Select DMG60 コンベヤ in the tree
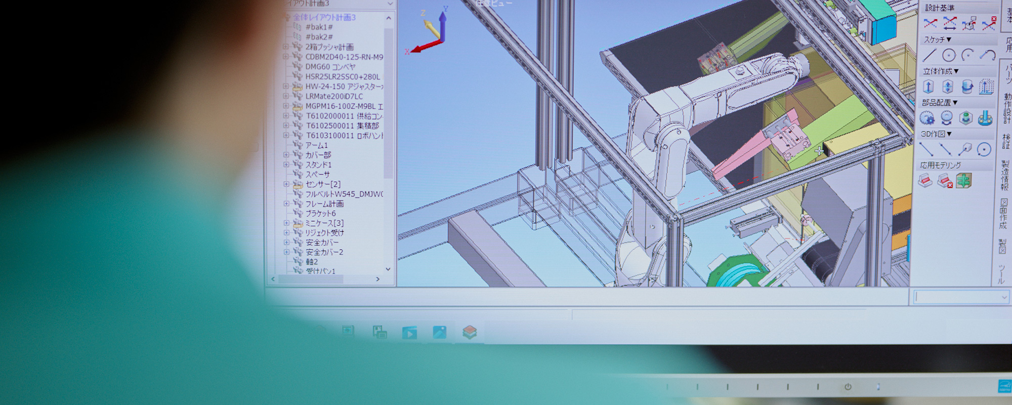Image resolution: width=1012 pixels, height=405 pixels. point(330,67)
